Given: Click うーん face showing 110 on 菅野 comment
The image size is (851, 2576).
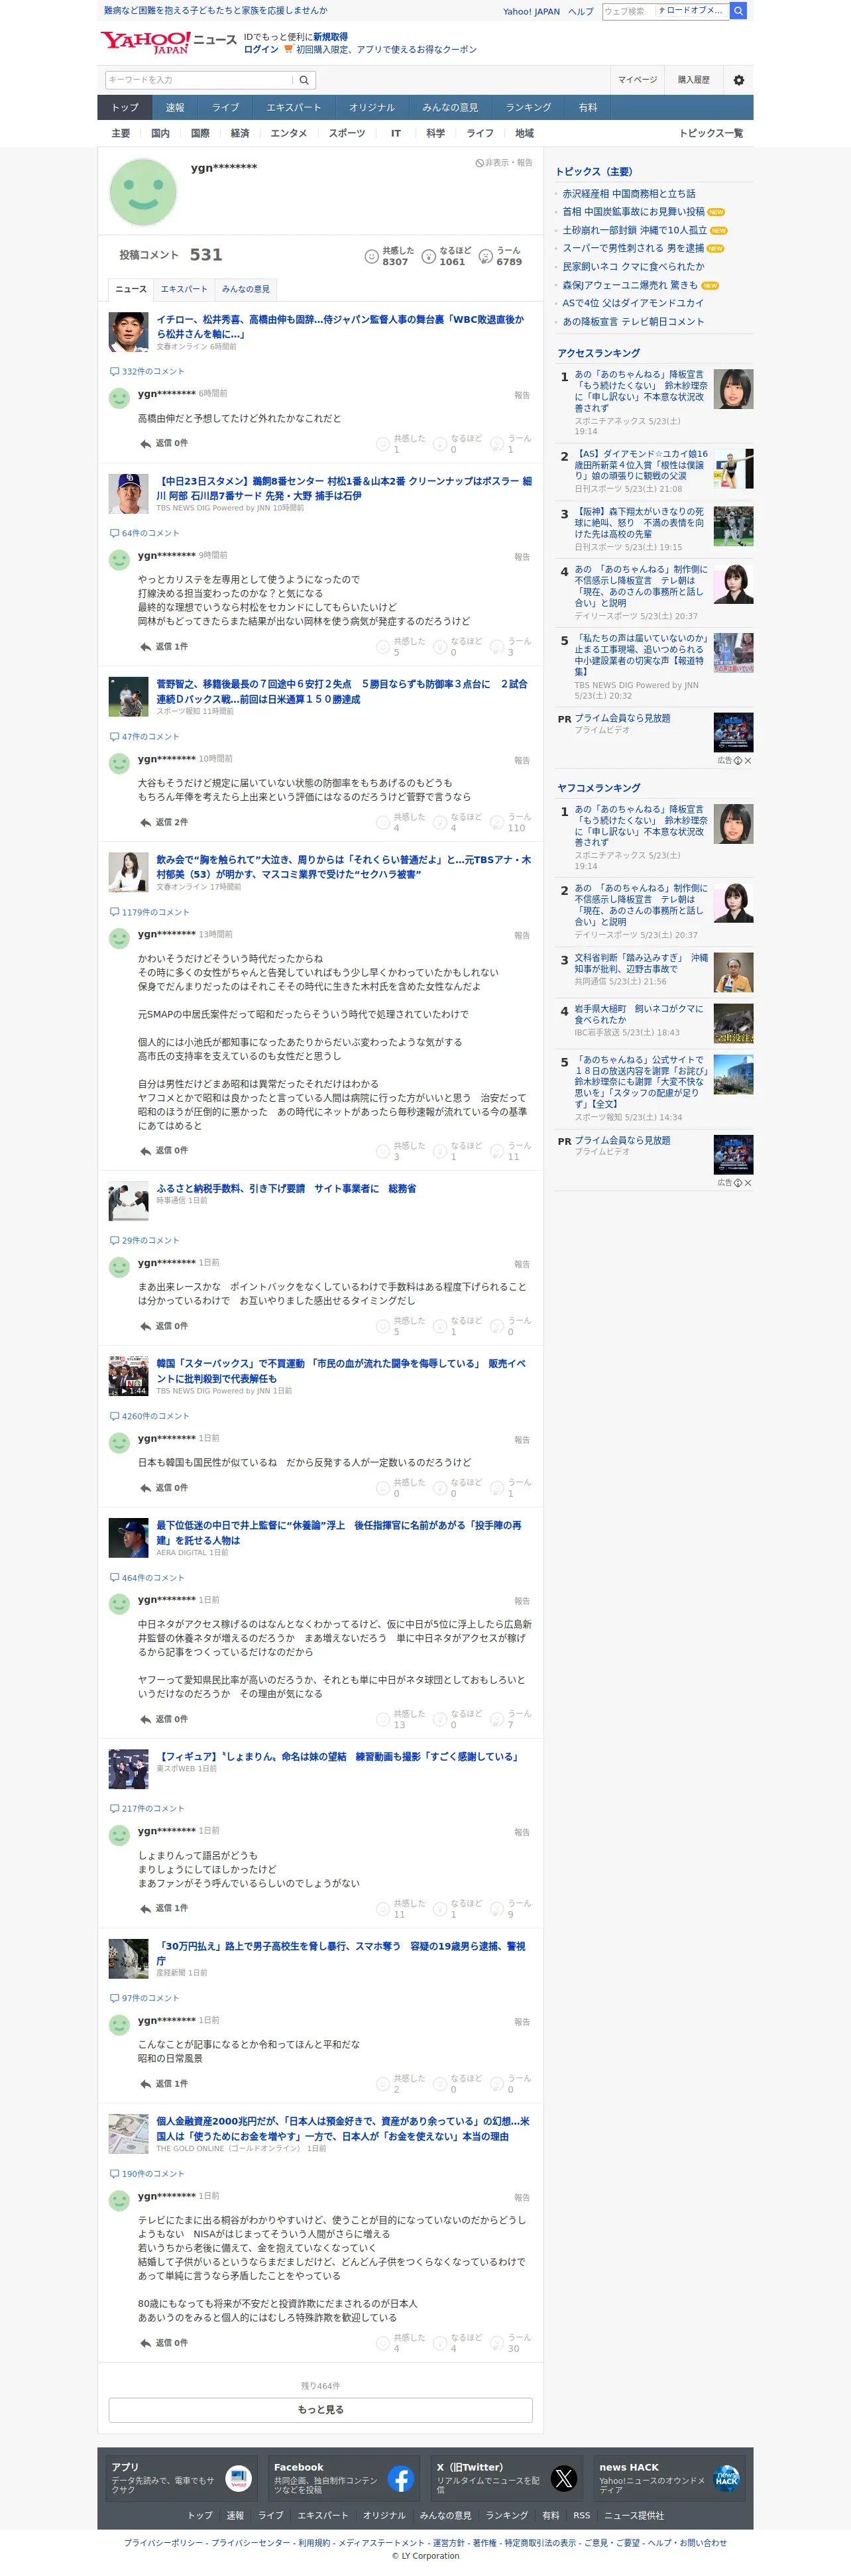Looking at the screenshot, I should click(x=497, y=822).
